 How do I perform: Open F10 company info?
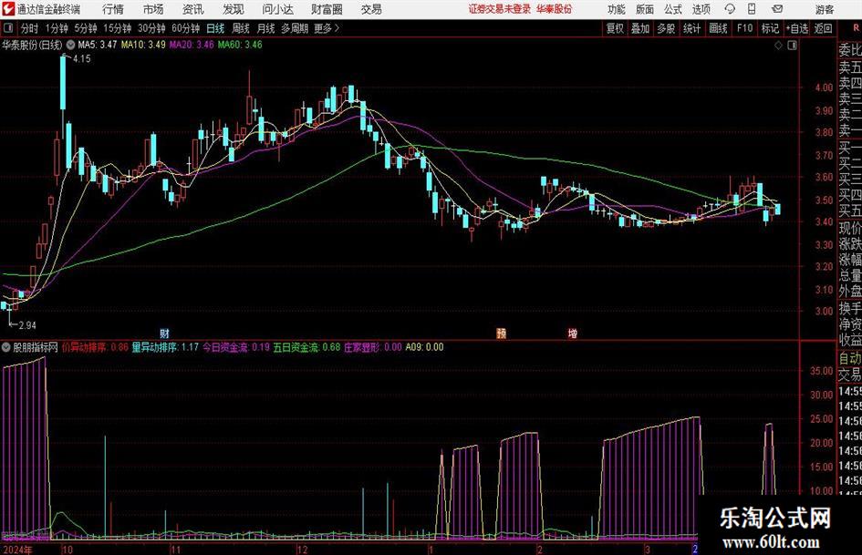(x=745, y=28)
